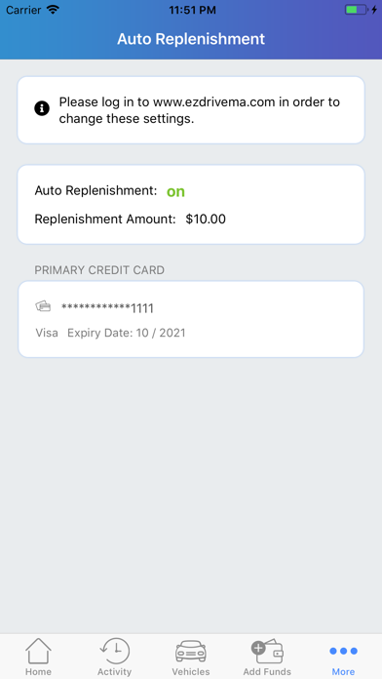Tap the Visa expiry date line

tap(110, 333)
